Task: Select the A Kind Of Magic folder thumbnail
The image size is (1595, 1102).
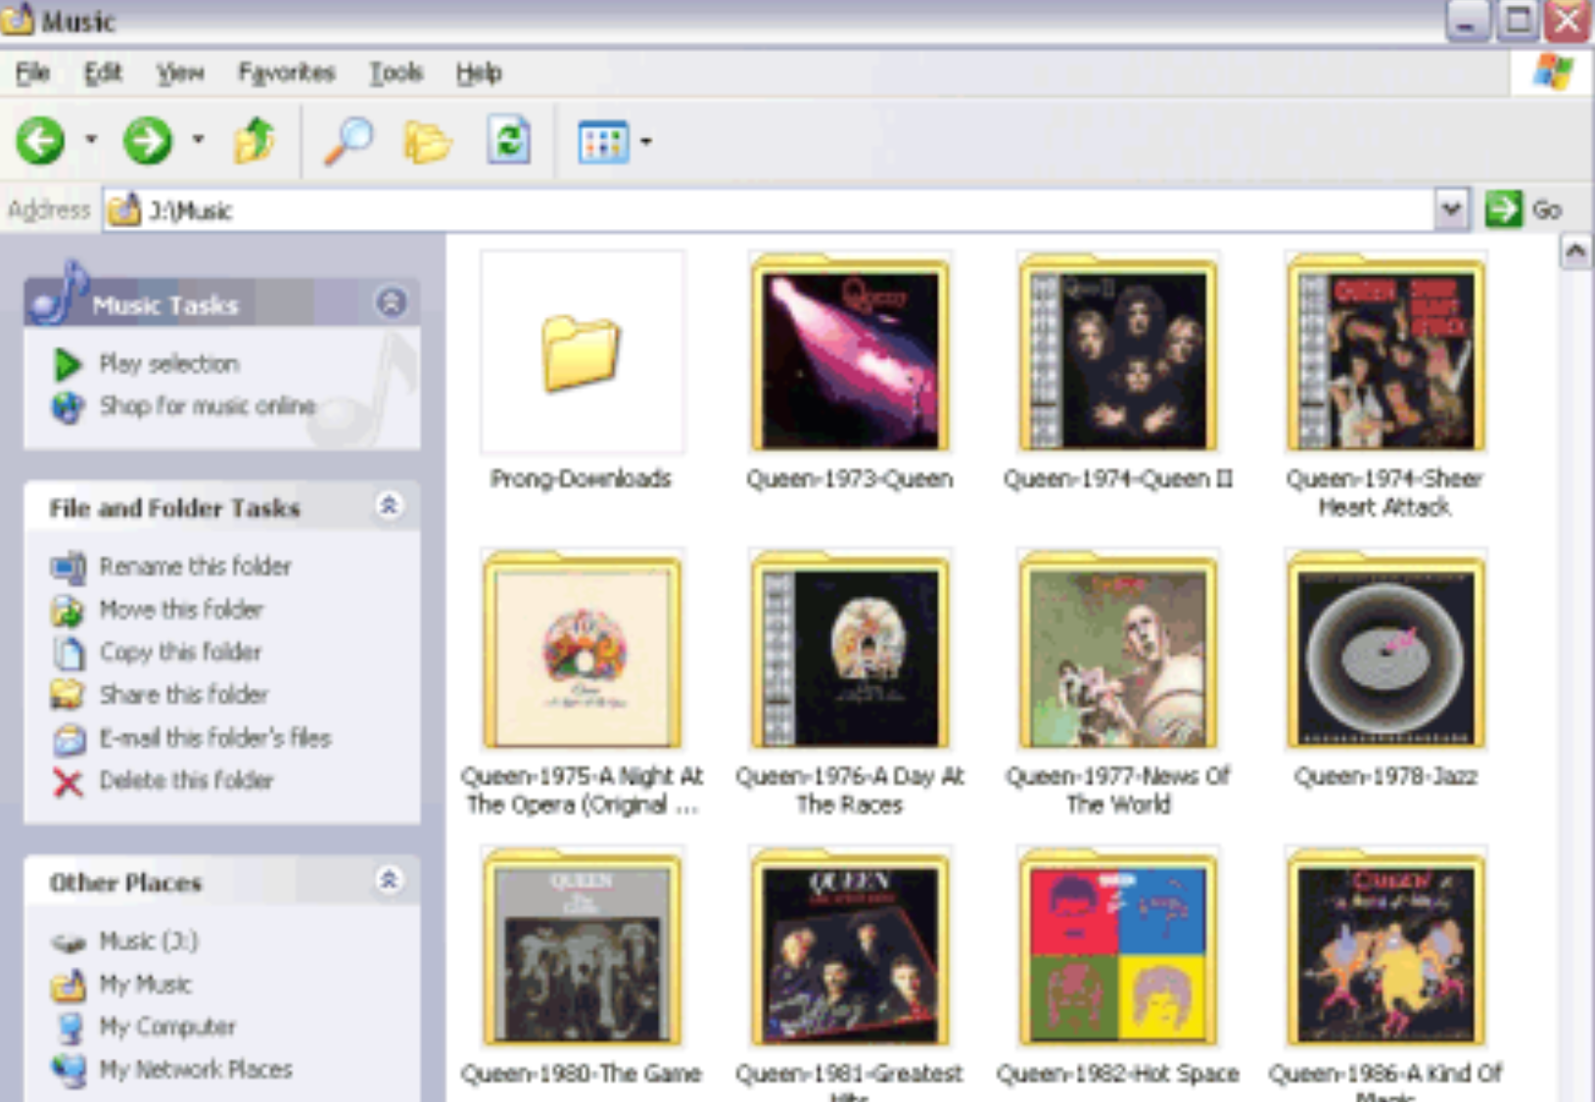Action: tap(1386, 947)
